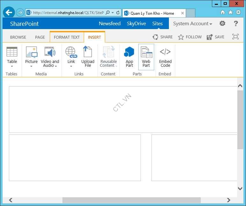Switch to the Page ribbon tab

point(40,37)
